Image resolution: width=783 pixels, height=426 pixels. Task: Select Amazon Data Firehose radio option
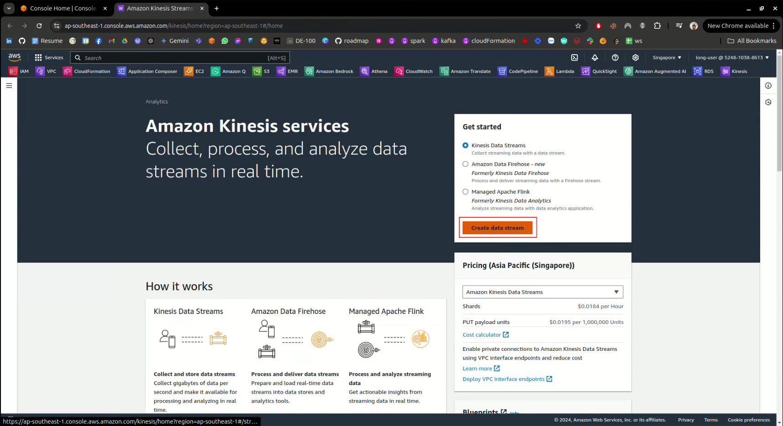[465, 164]
